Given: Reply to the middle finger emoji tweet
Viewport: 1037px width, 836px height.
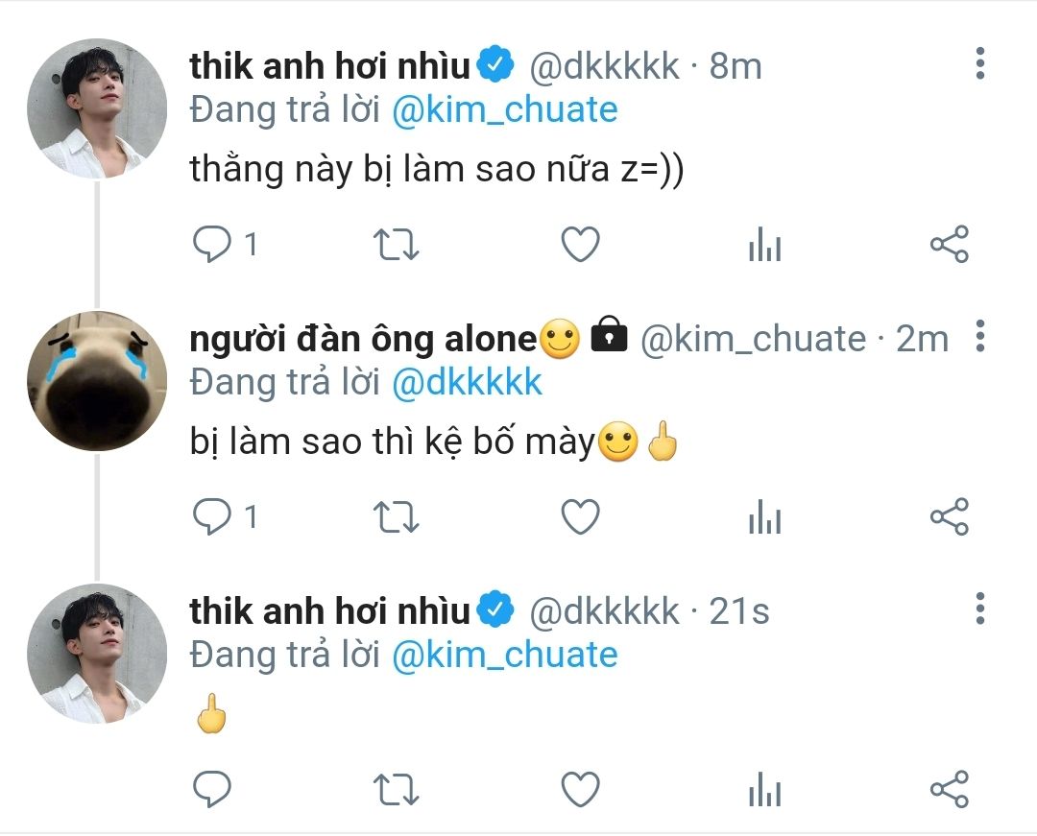Looking at the screenshot, I should tap(211, 788).
